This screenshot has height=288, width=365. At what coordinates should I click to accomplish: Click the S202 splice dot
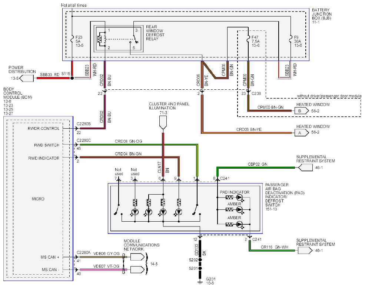[200, 259]
